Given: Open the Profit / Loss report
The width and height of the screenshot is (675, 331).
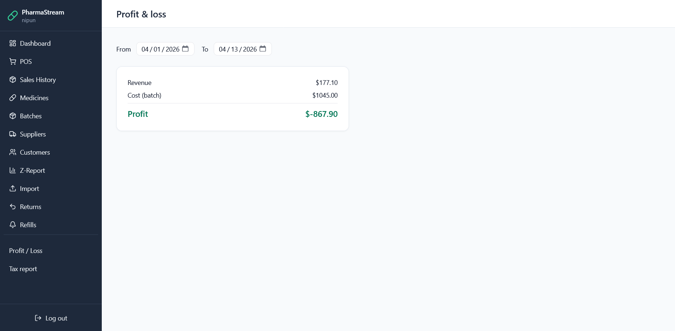Looking at the screenshot, I should (26, 251).
